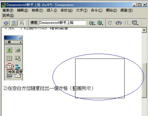
Task: Select the Insert Image icon in Objects panel
Action: (x=9, y=50)
